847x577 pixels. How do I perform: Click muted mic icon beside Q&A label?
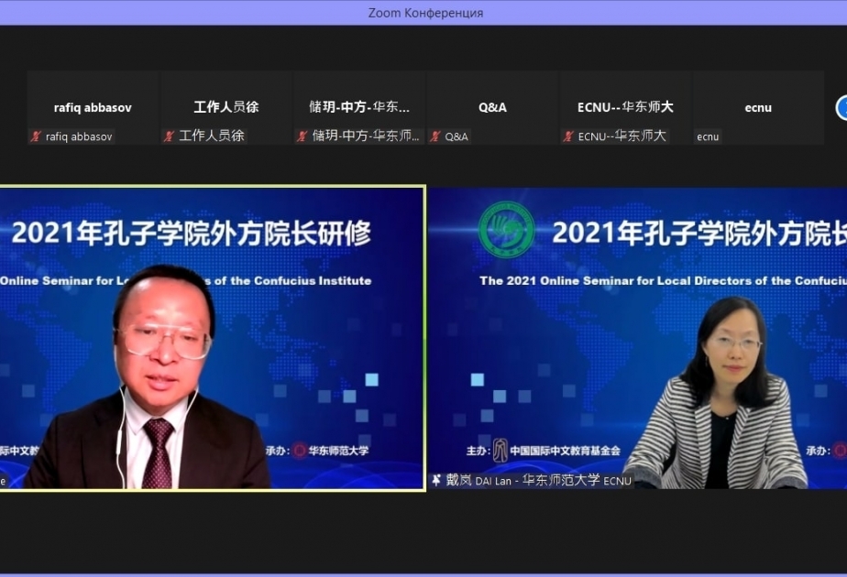click(435, 136)
